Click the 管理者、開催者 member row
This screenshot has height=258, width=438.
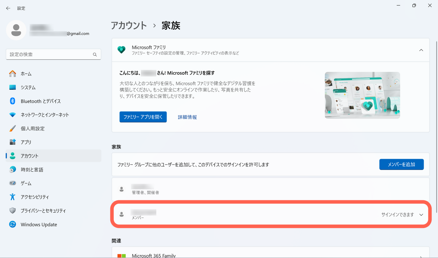(270, 189)
